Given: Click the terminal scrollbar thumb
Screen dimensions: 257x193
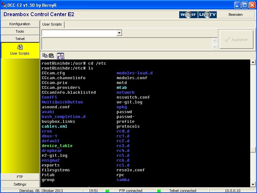Looking at the screenshot, I should (x=253, y=150).
